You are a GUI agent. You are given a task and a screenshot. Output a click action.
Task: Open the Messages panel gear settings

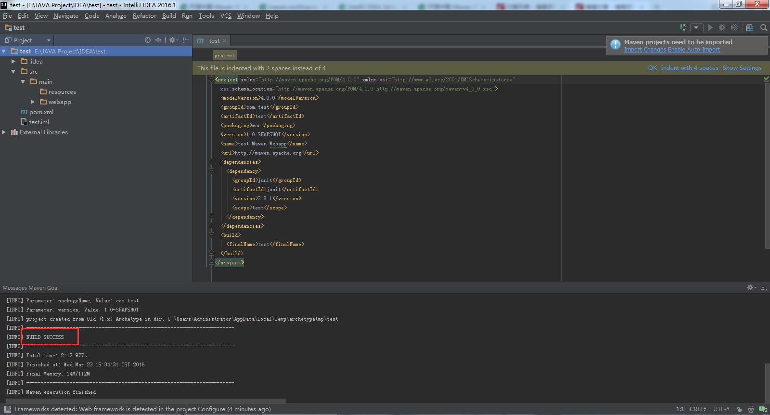[x=751, y=287]
